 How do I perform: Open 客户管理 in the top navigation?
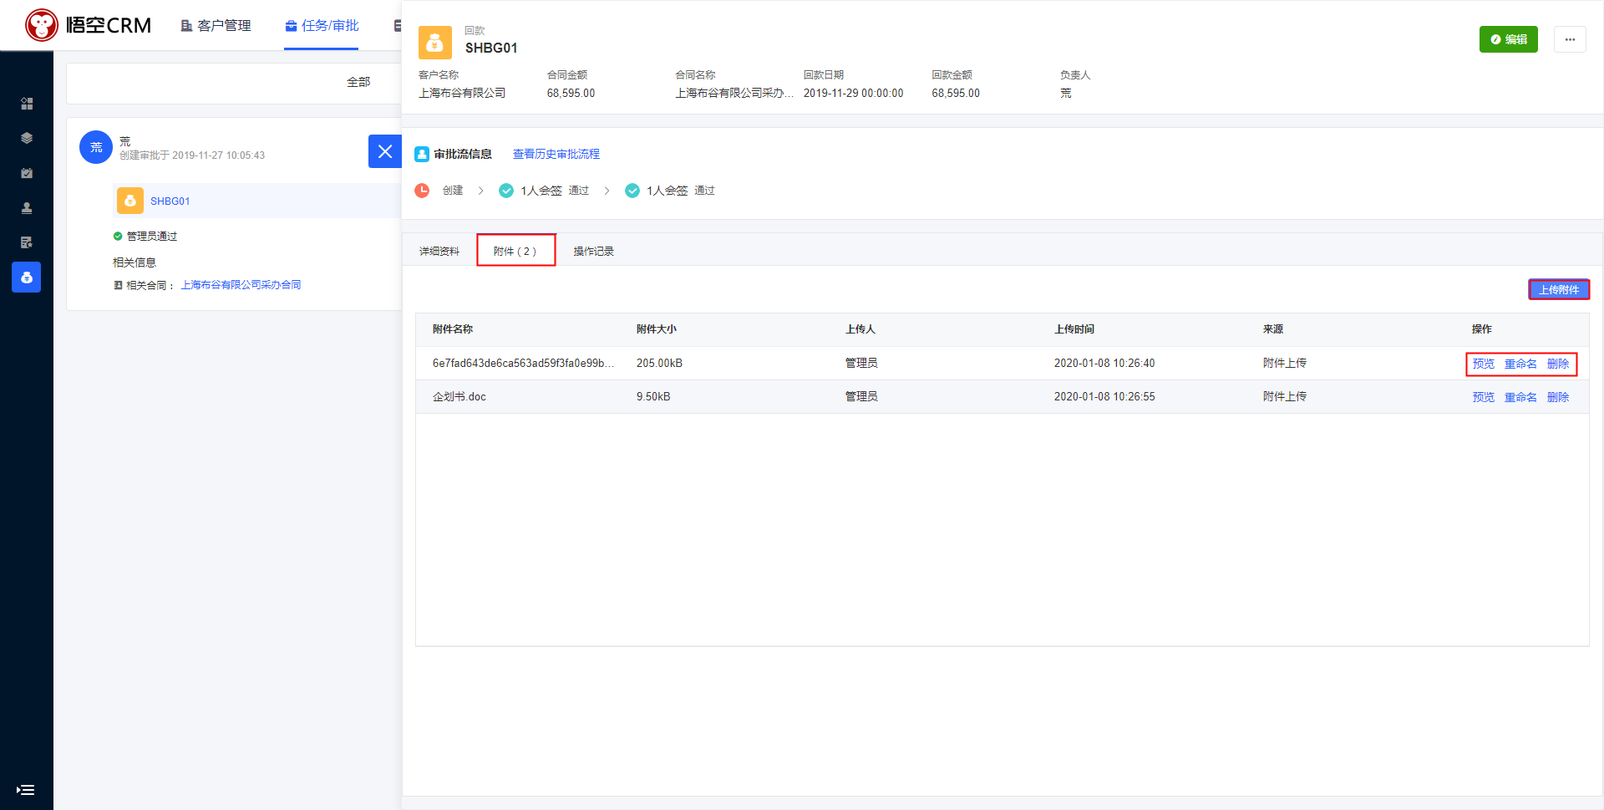point(216,26)
